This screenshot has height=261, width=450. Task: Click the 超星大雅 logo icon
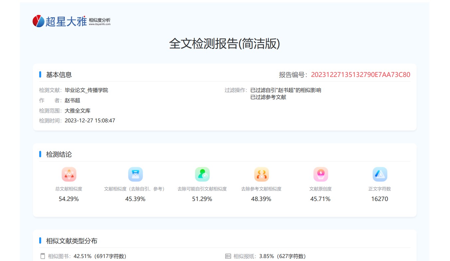pyautogui.click(x=39, y=21)
